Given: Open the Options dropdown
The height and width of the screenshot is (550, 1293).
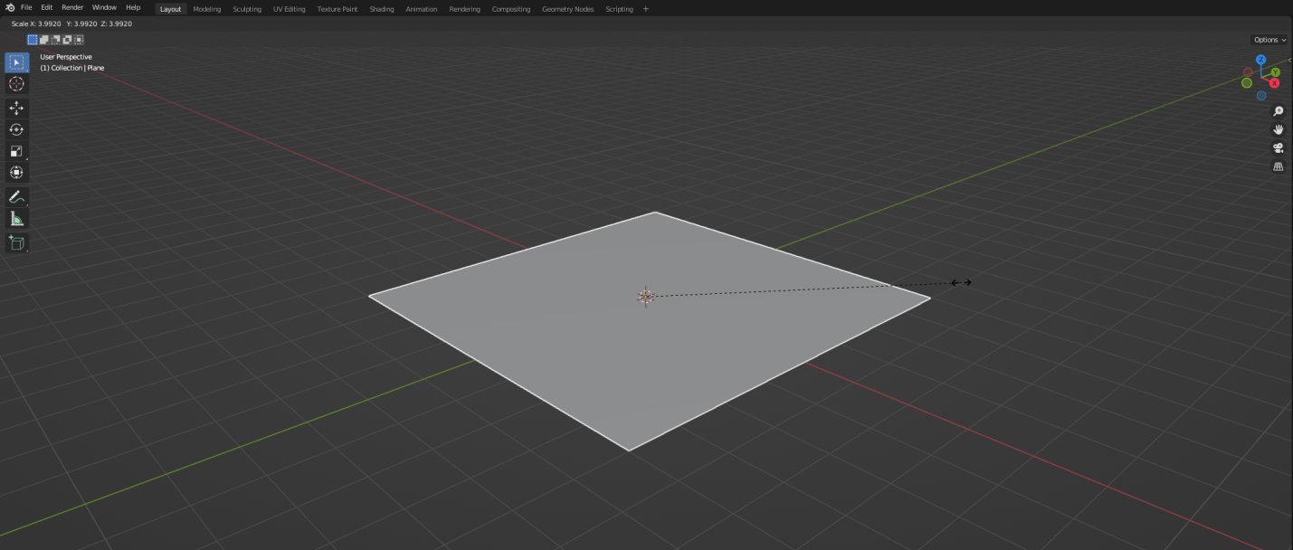Looking at the screenshot, I should pyautogui.click(x=1269, y=40).
